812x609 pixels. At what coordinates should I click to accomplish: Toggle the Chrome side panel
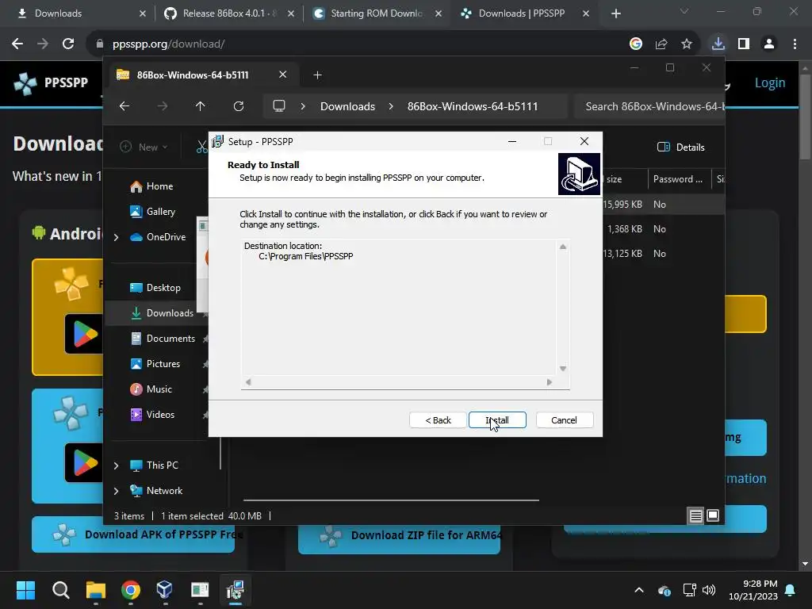click(744, 44)
